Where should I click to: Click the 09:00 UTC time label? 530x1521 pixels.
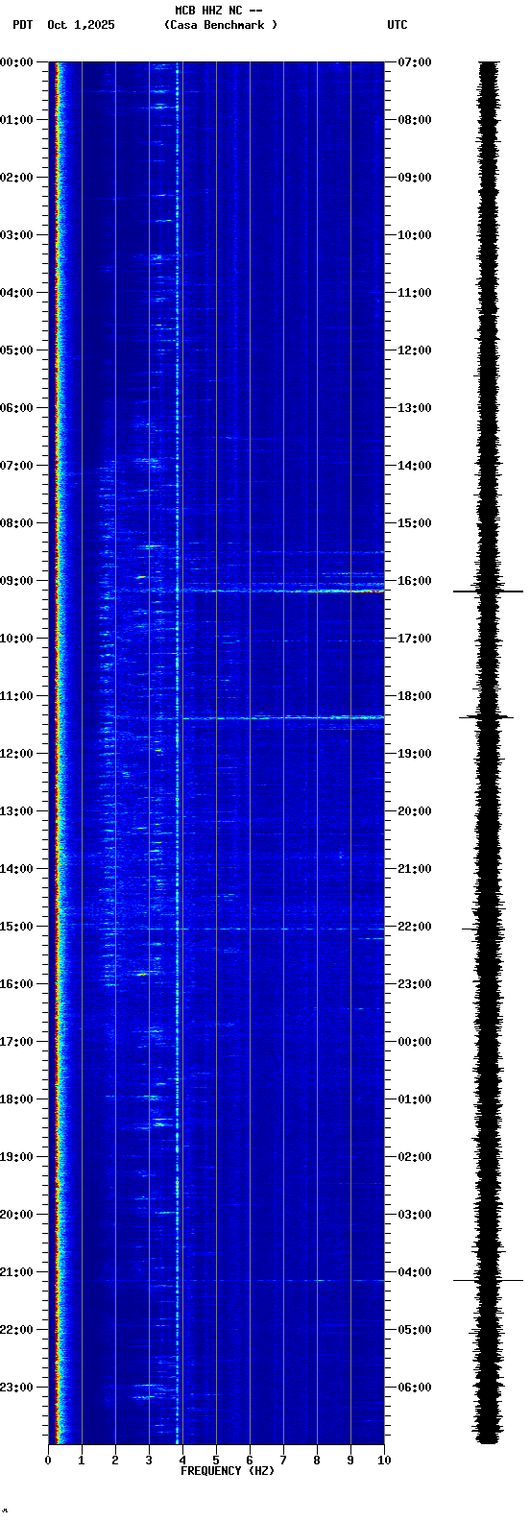click(x=415, y=178)
